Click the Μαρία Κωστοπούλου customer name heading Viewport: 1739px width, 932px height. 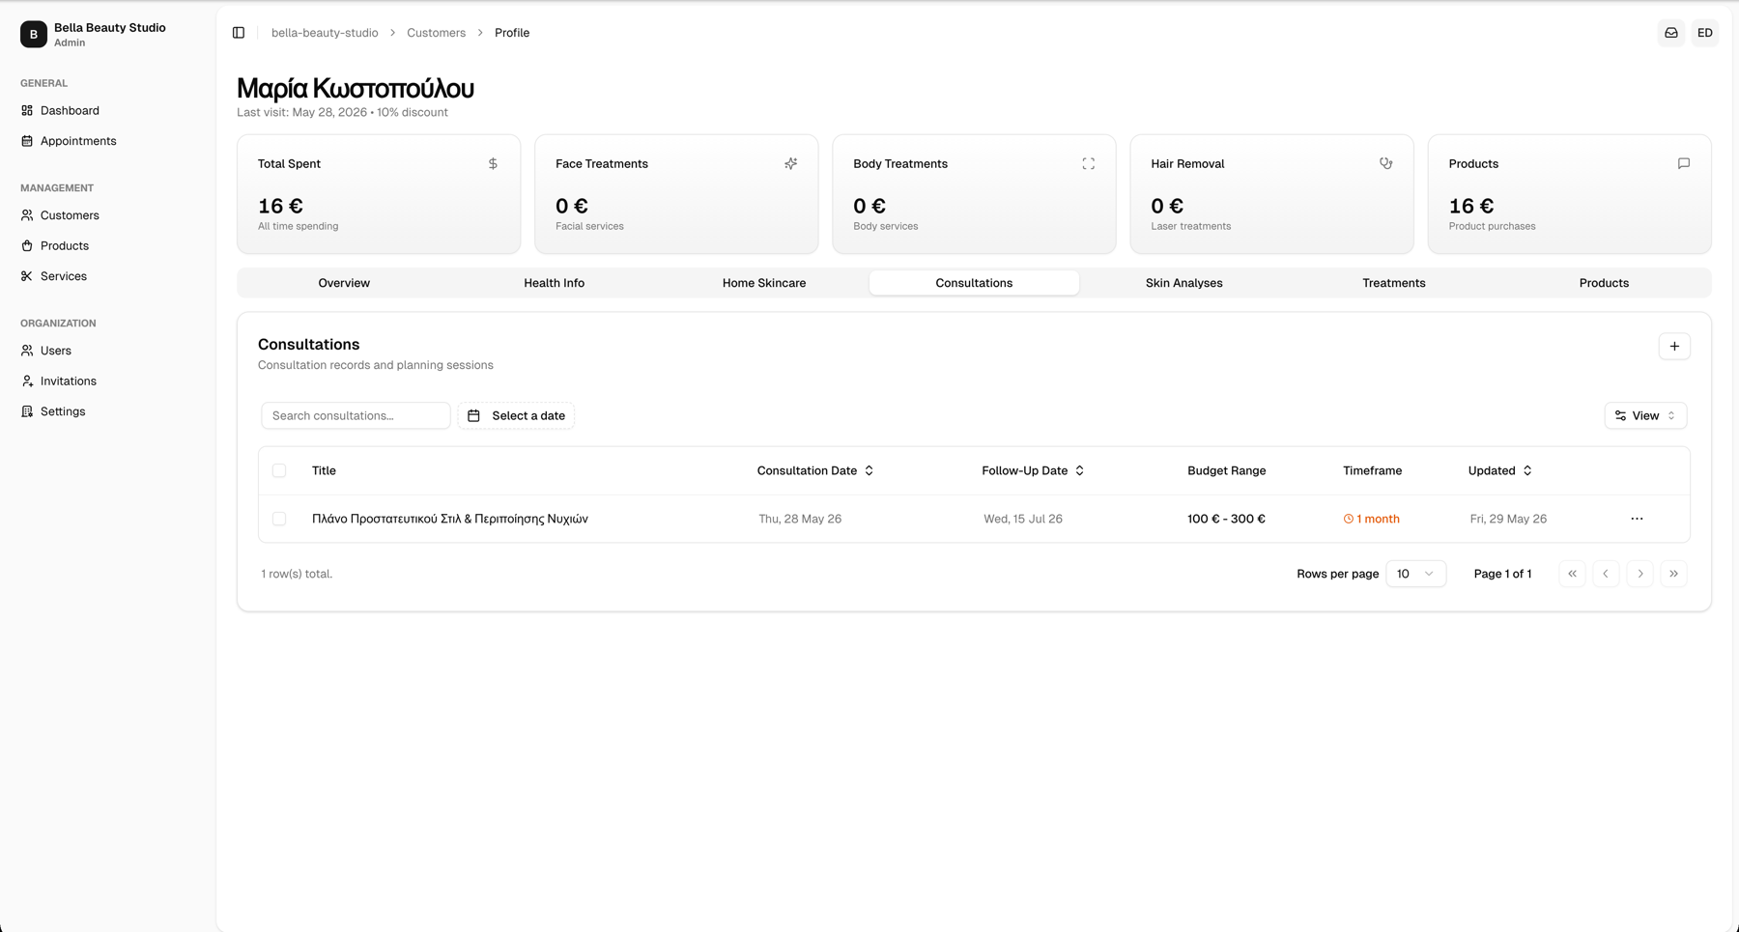click(x=356, y=88)
